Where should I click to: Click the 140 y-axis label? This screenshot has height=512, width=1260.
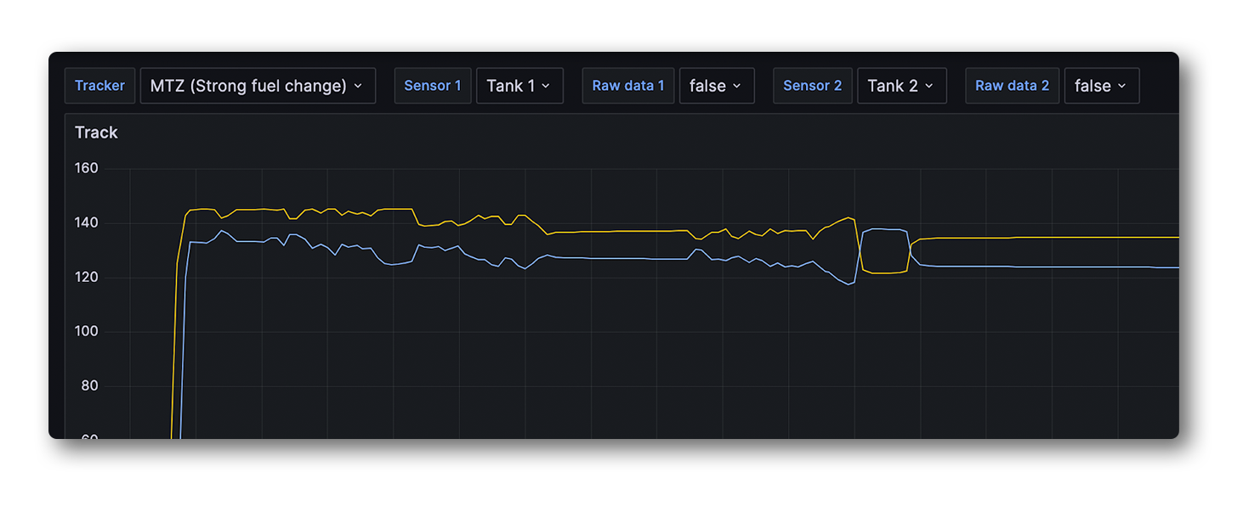[x=87, y=222]
